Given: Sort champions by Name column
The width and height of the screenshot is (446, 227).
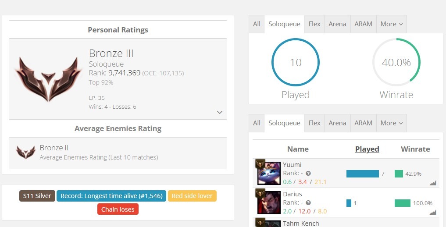Looking at the screenshot, I should (298, 149).
